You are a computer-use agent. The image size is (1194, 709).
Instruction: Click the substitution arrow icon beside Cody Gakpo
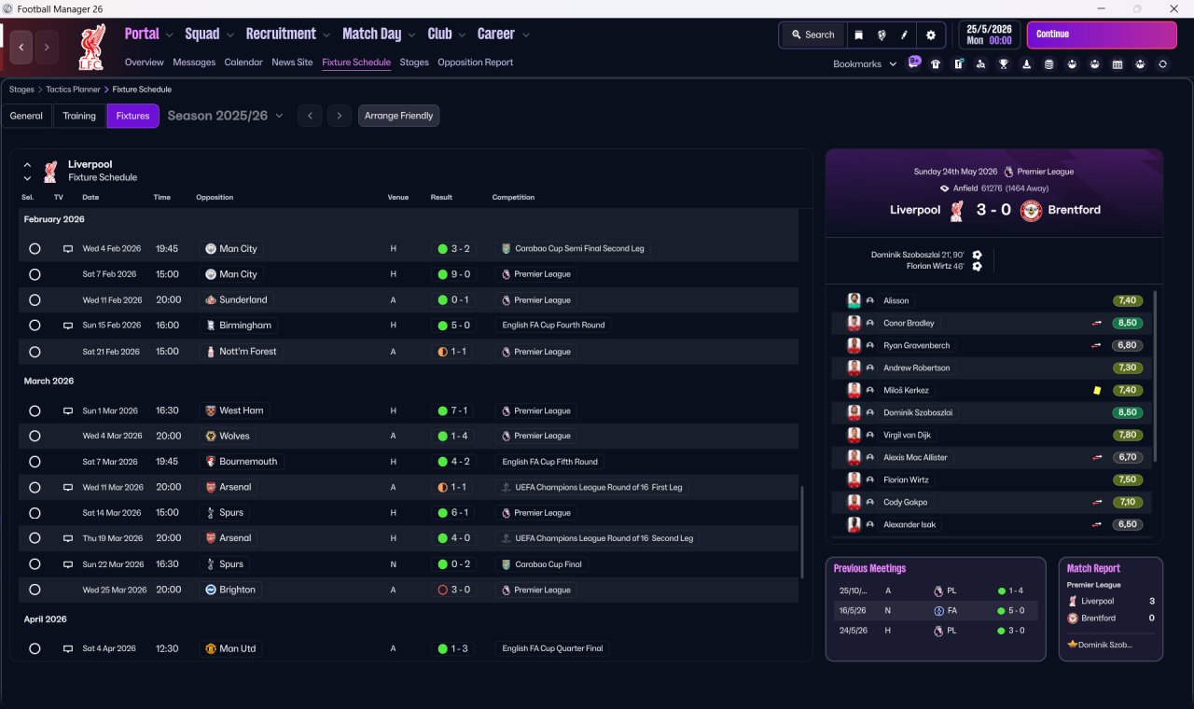(x=1097, y=502)
